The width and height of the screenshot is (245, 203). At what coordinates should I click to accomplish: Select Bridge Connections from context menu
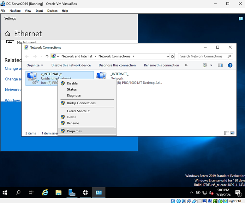(81, 103)
